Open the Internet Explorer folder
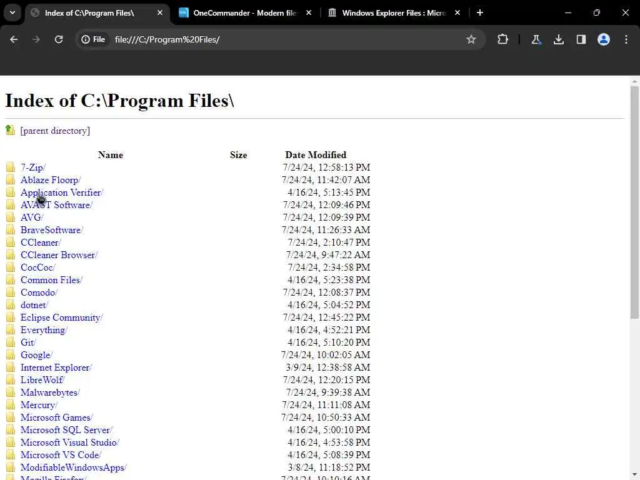 click(56, 367)
